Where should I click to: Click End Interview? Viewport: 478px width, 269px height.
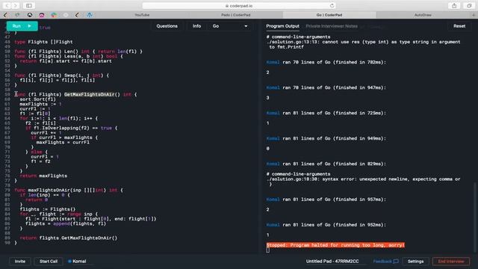tap(451, 262)
